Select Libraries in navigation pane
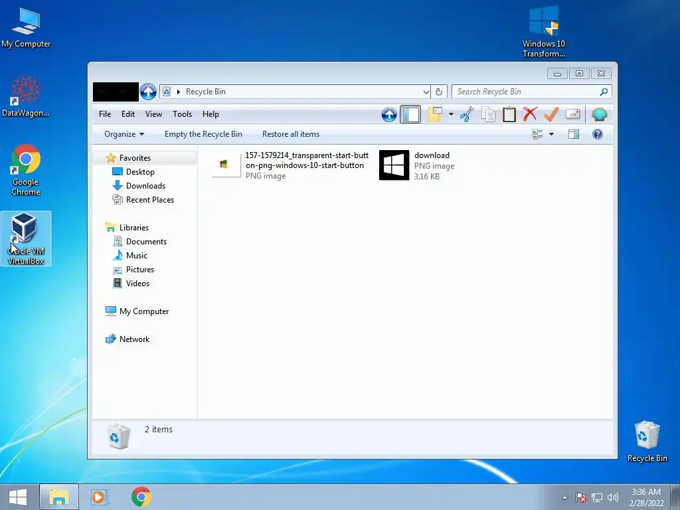Screen dimensions: 680x510 134,227
